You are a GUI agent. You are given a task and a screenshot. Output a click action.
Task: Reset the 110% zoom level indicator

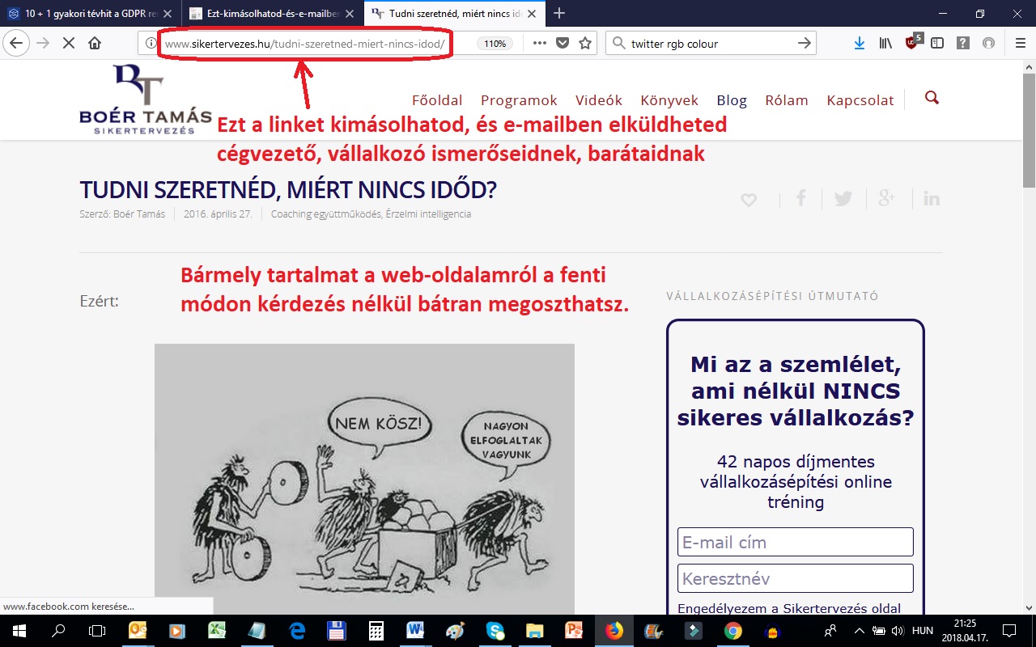coord(495,44)
